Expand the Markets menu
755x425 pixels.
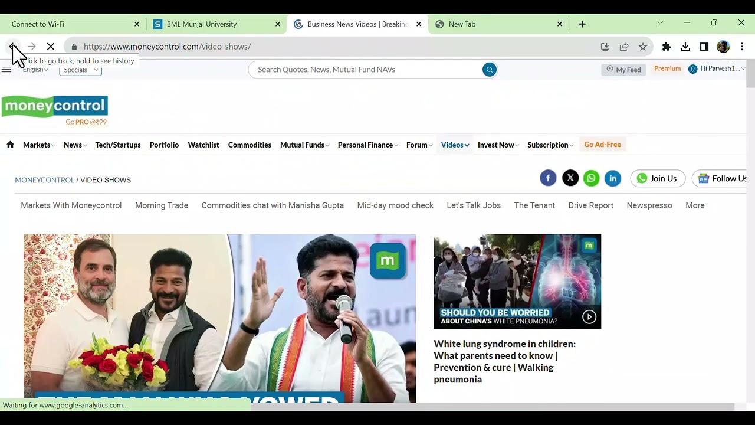39,145
